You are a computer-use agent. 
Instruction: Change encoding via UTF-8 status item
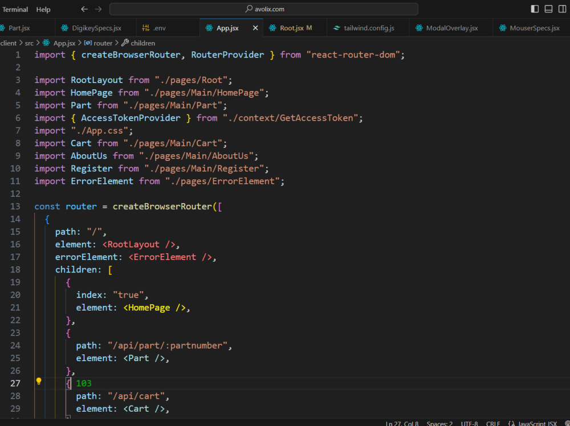469,424
